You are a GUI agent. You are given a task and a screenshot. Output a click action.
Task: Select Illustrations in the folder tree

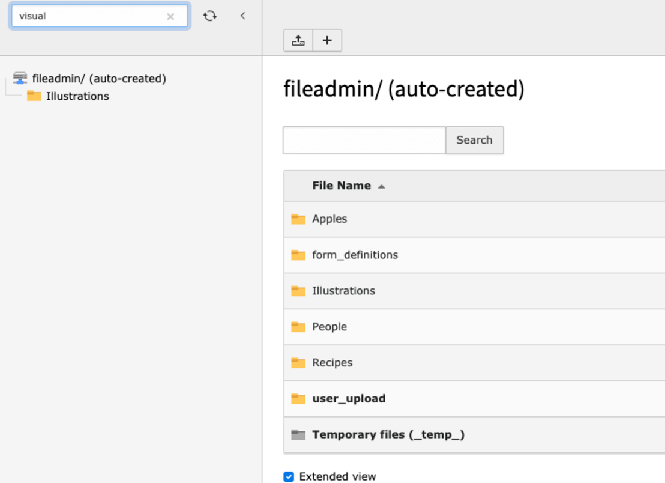pos(76,96)
